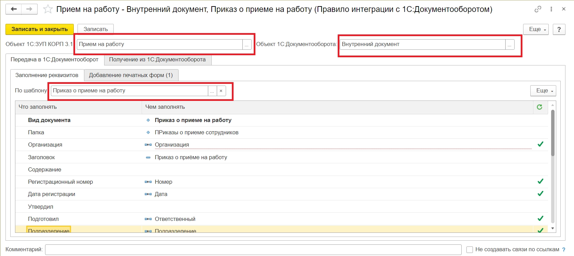Click the 'Записать и закрыть' button

(40, 29)
